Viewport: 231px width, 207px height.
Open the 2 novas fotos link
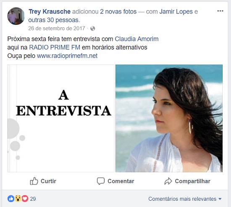[x=118, y=11]
